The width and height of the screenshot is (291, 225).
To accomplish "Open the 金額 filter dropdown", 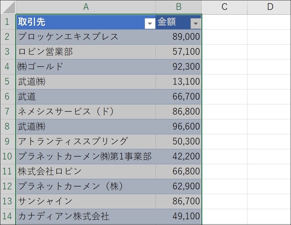I will point(196,24).
